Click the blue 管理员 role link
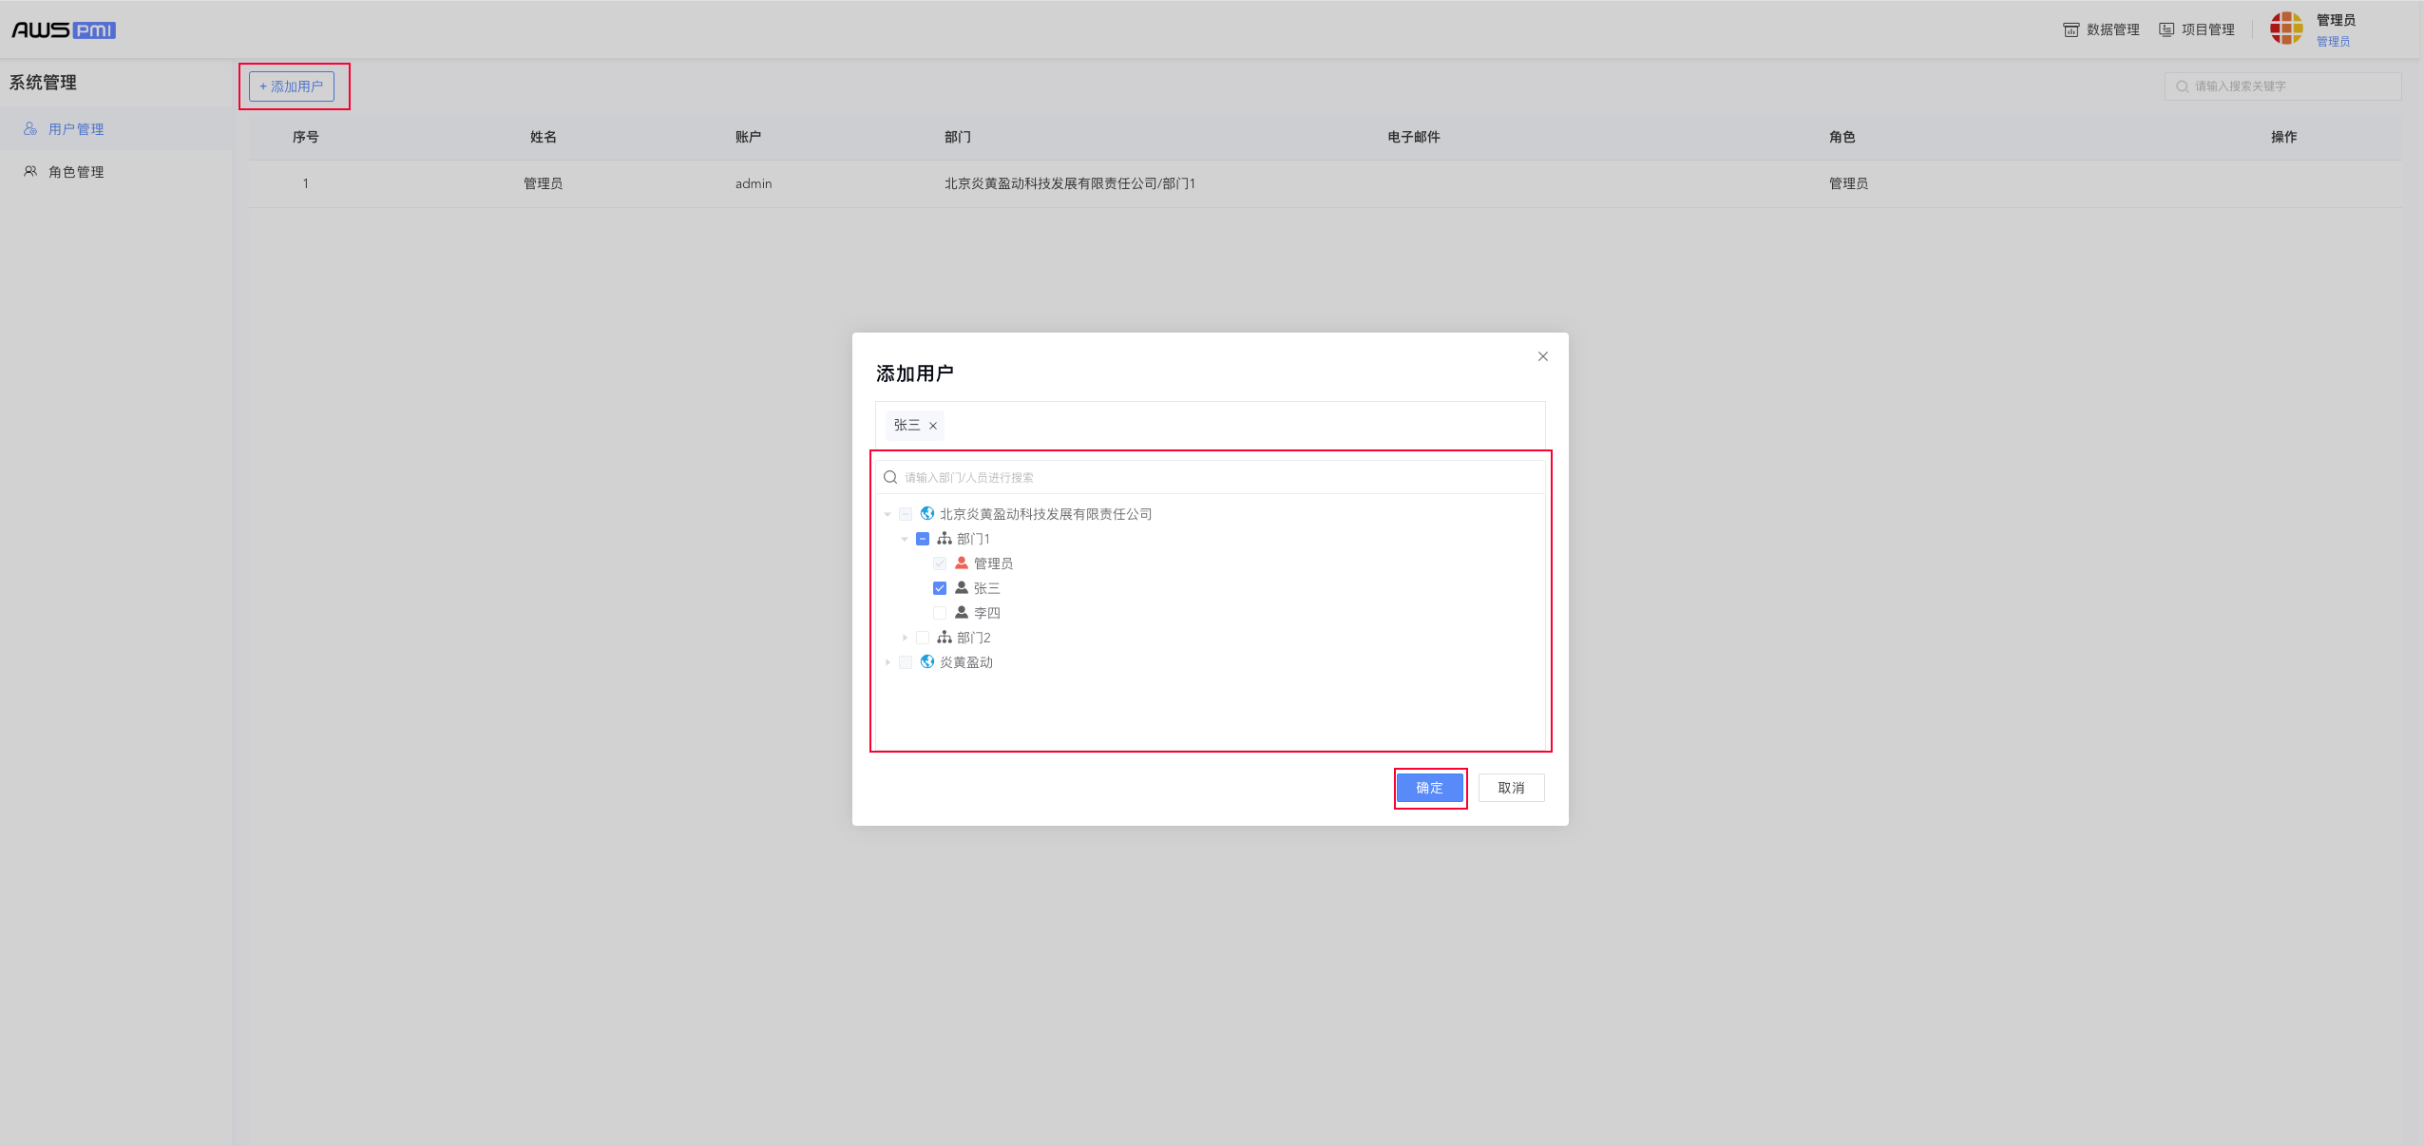This screenshot has height=1146, width=2424. tap(2333, 41)
